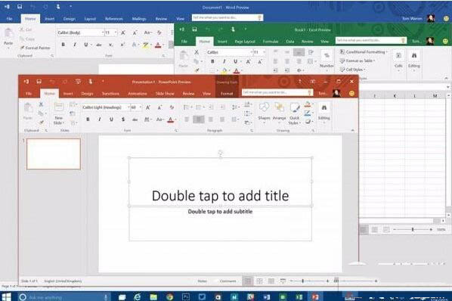The height and width of the screenshot is (301, 452).
Task: Click Excel fill color bucket icon
Action: 224,70
